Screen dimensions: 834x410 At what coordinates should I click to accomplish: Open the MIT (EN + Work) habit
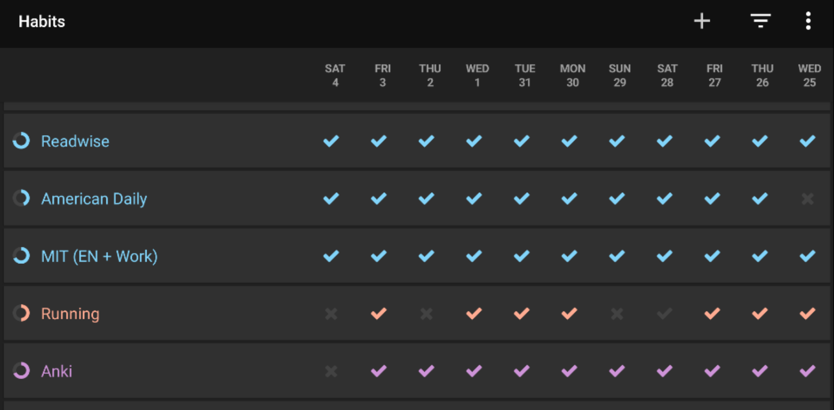coord(99,257)
